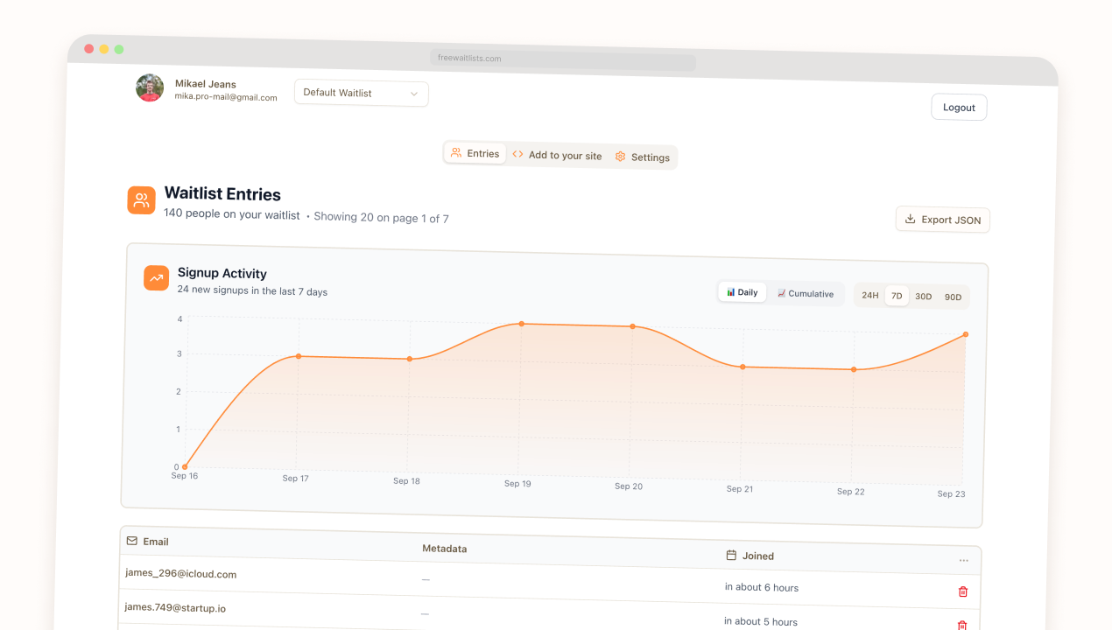This screenshot has width=1112, height=630.
Task: Click the Signup Activity trend arrow icon
Action: pos(156,278)
